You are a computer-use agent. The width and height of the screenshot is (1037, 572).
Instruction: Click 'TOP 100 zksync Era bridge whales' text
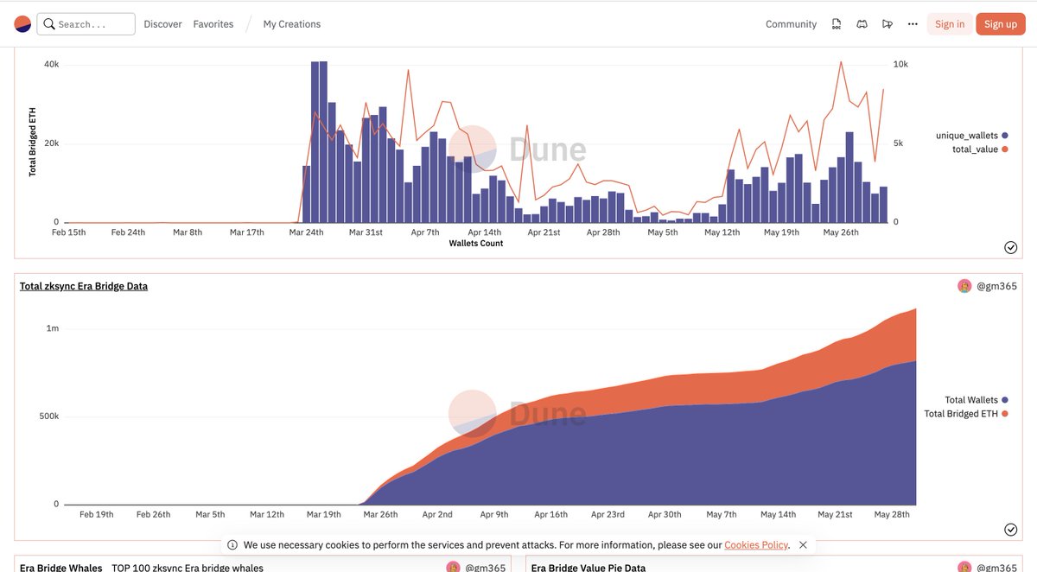(x=188, y=568)
